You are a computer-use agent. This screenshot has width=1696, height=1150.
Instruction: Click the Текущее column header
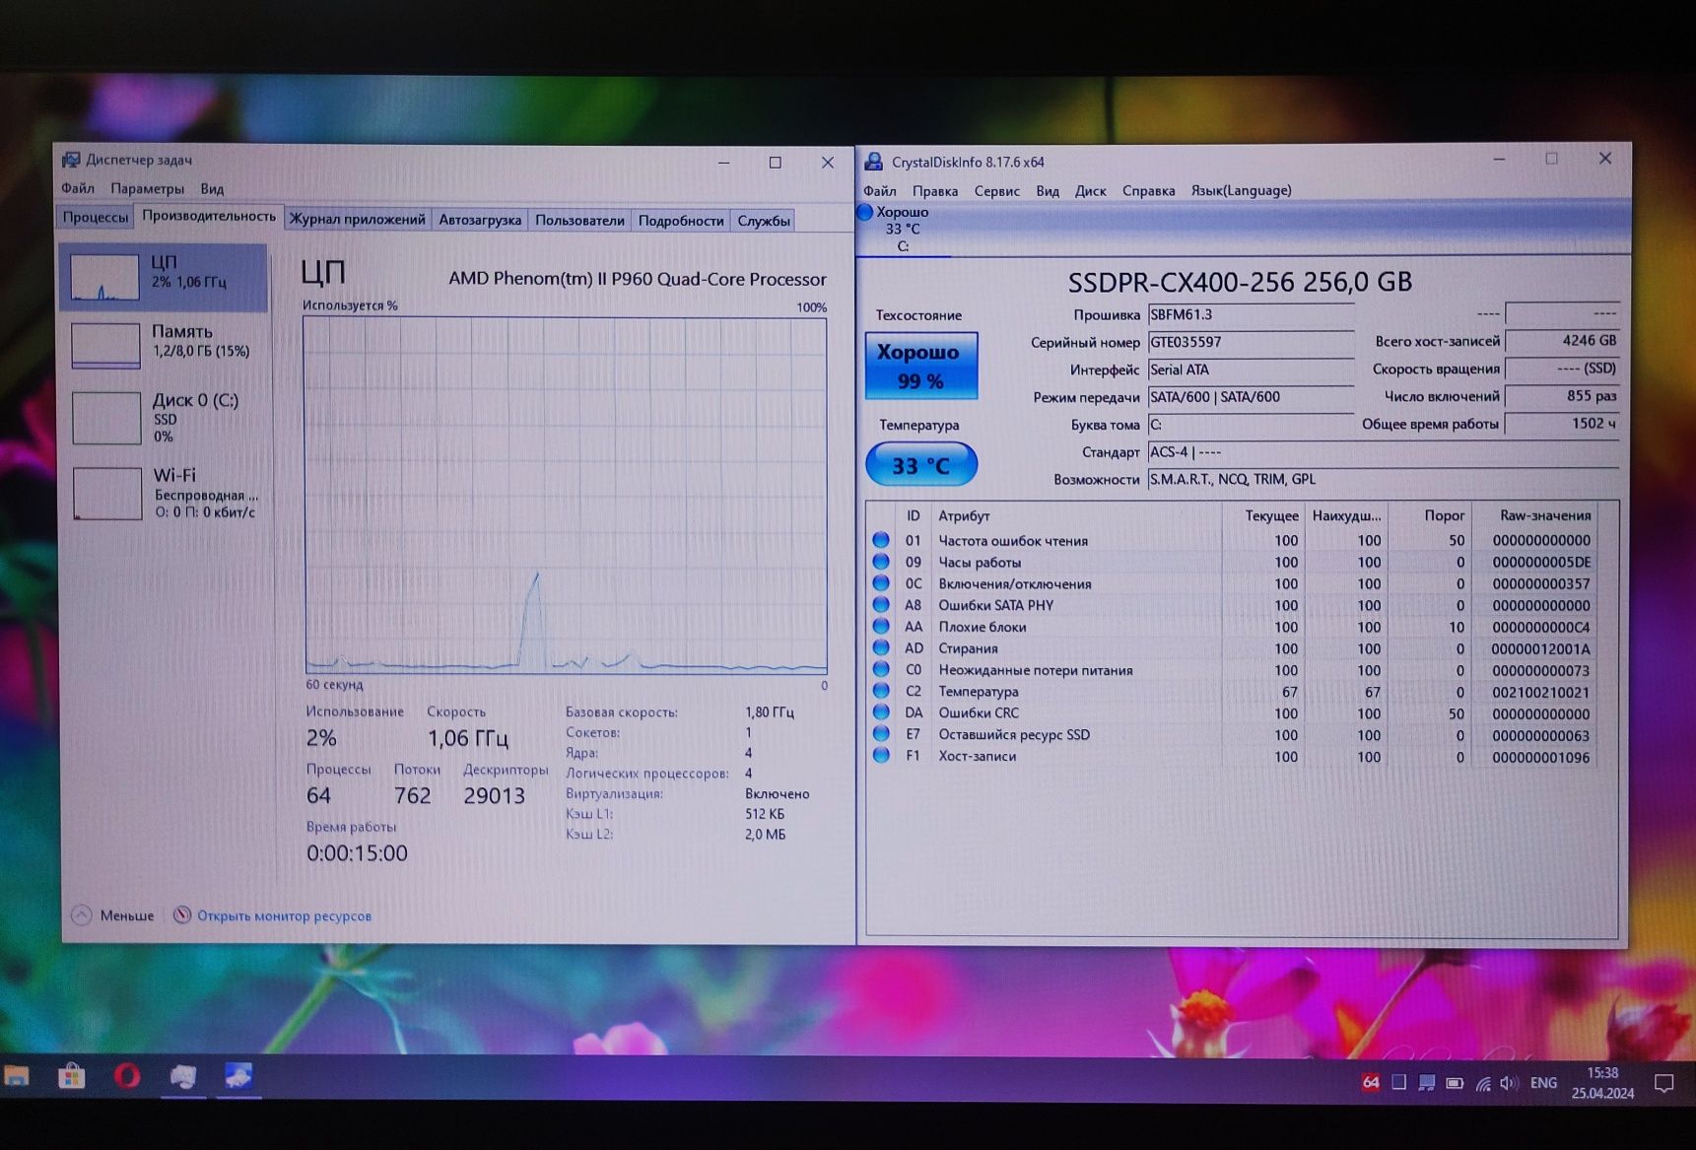pos(1263,515)
